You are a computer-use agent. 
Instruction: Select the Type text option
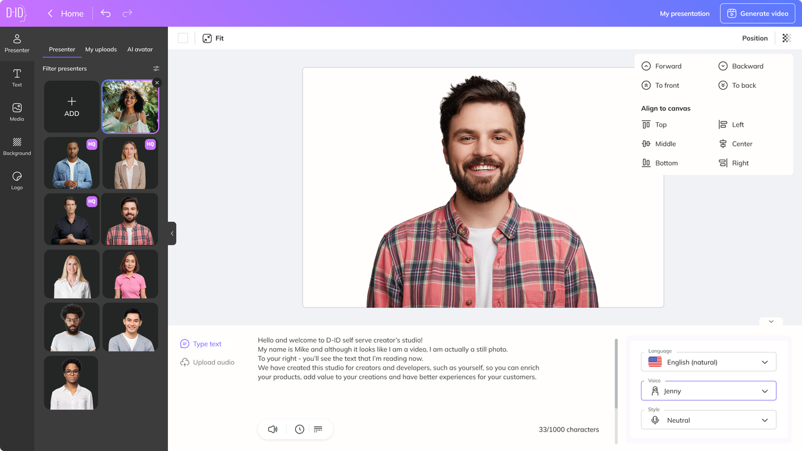[201, 344]
